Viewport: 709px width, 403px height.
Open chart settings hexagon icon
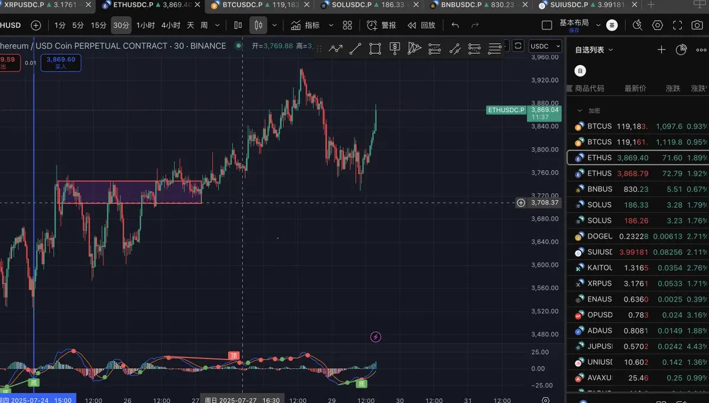(658, 25)
